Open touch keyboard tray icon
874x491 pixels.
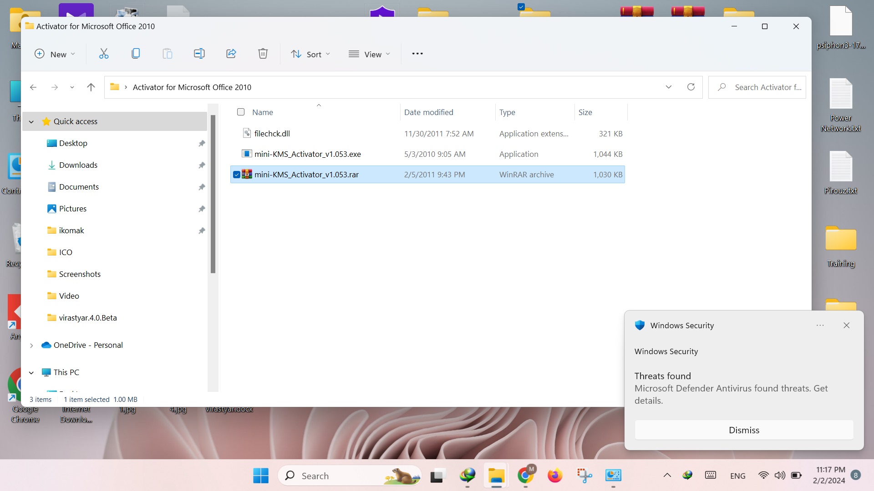(711, 476)
